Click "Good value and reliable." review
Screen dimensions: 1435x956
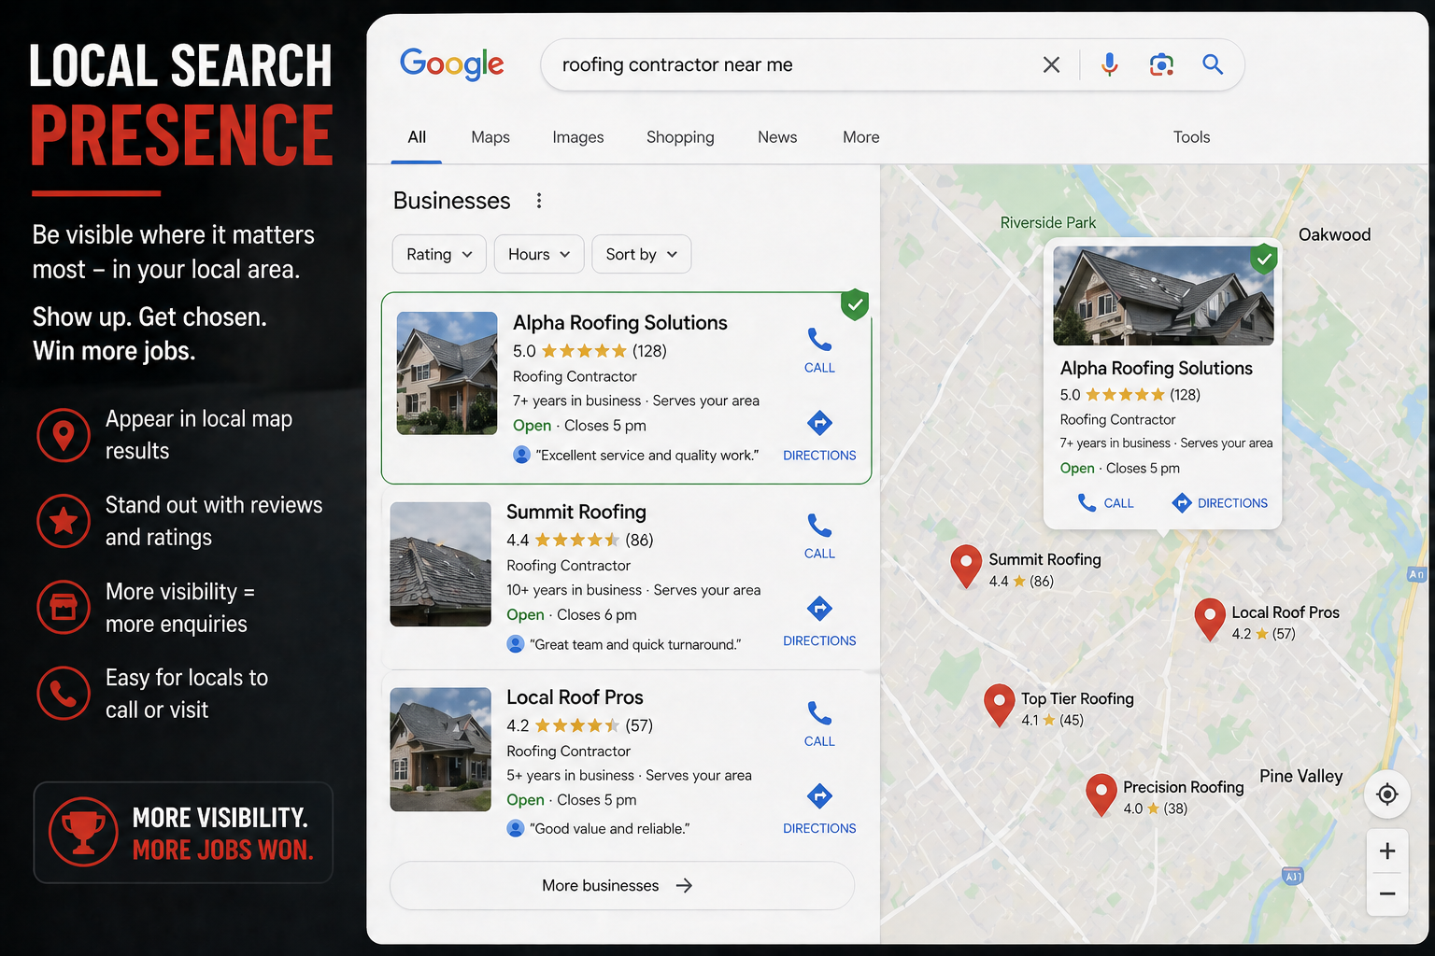tap(609, 828)
